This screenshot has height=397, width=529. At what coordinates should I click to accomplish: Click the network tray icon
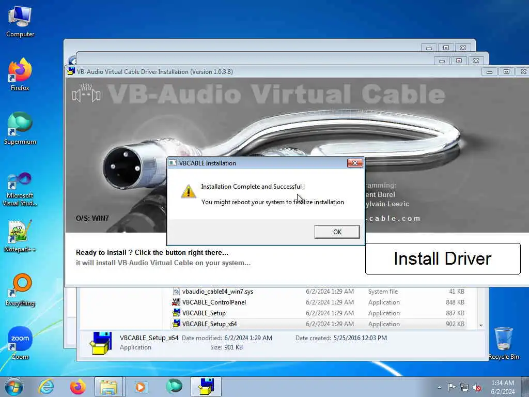(464, 388)
